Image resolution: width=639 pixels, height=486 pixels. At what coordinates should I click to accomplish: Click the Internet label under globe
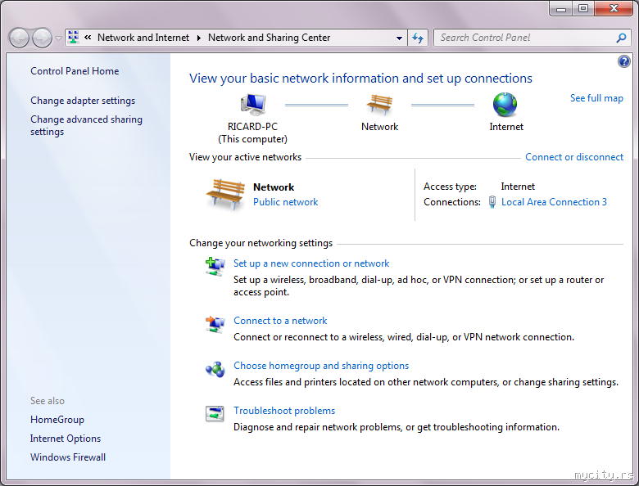pyautogui.click(x=506, y=127)
